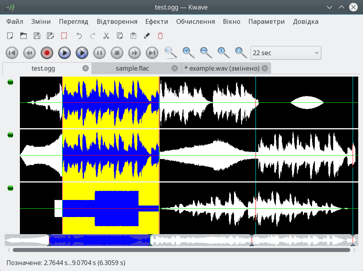
Task: Click the blue selected region in overview
Action: pos(100,240)
